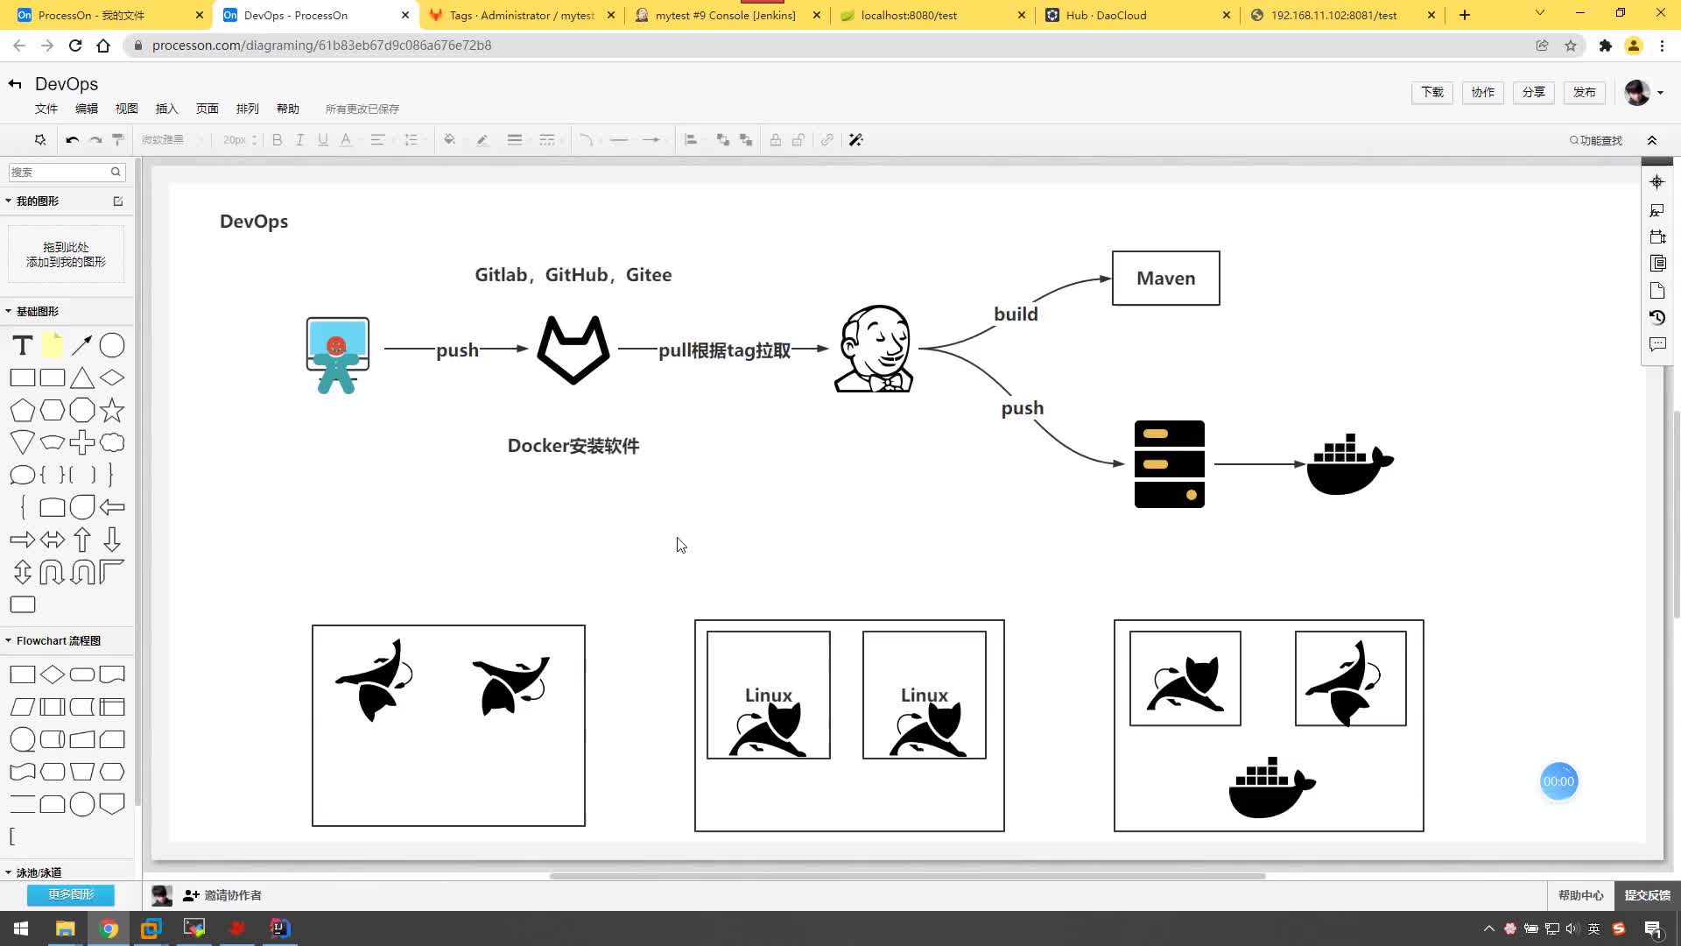Open Chrome from the Windows taskbar

click(x=109, y=928)
